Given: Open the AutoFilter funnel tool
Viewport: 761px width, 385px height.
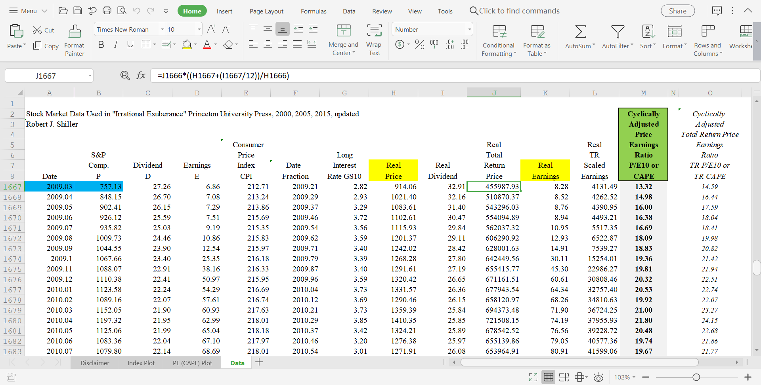Looking at the screenshot, I should tap(618, 32).
